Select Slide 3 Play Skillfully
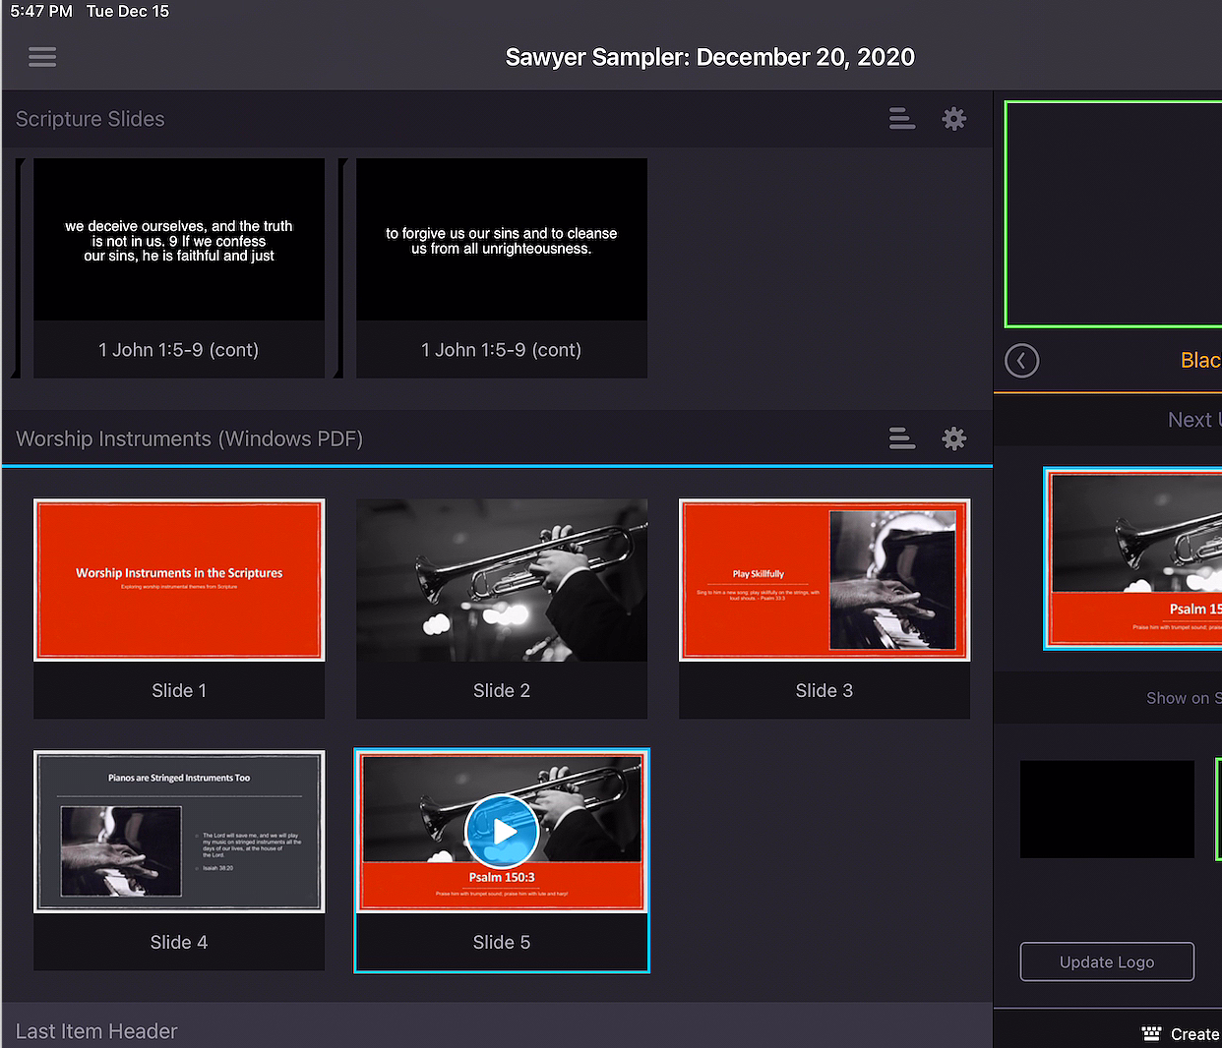Image resolution: width=1222 pixels, height=1048 pixels. [x=825, y=609]
